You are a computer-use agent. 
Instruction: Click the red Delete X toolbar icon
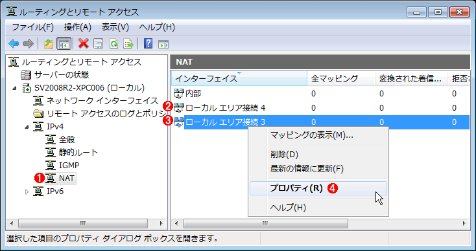click(x=83, y=43)
